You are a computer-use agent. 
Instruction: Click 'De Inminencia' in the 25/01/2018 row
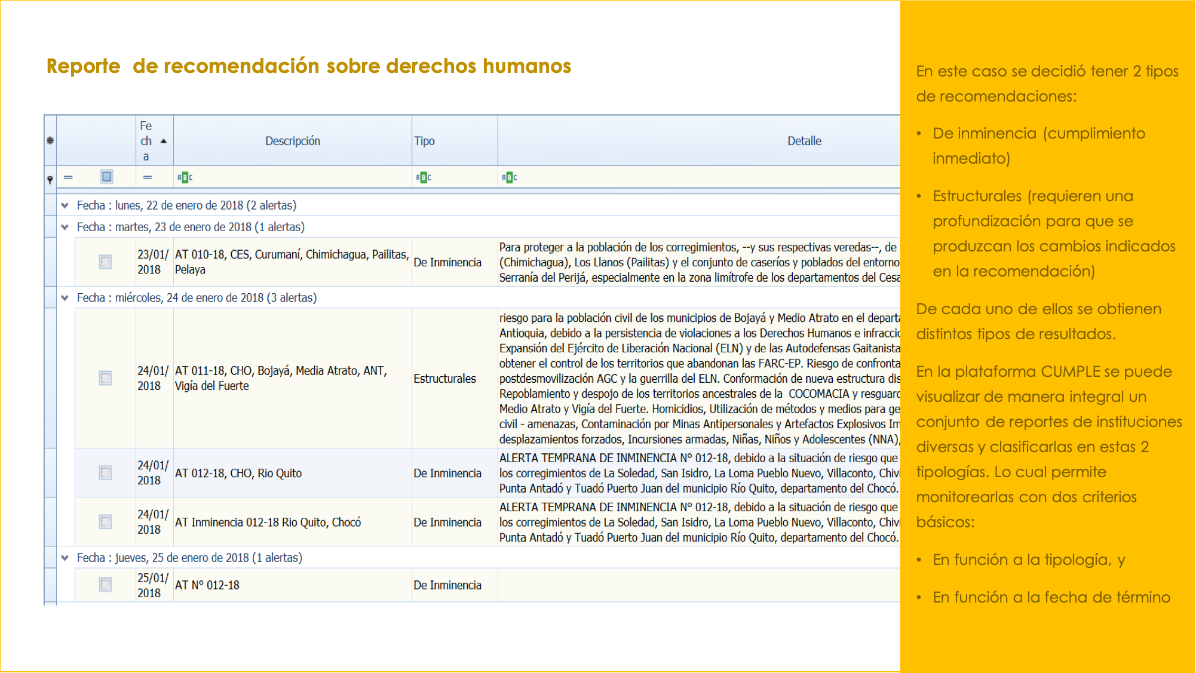coord(455,585)
